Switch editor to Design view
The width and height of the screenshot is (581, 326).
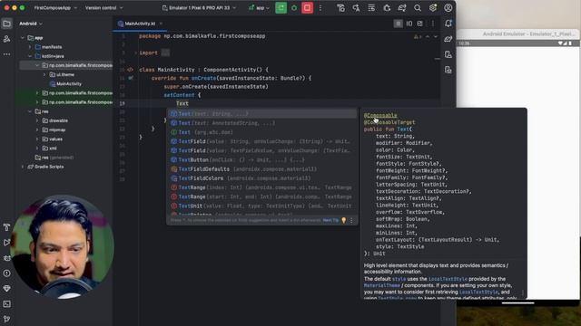coord(419,24)
